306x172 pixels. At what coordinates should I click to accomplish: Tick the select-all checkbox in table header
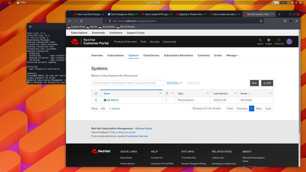(96, 93)
